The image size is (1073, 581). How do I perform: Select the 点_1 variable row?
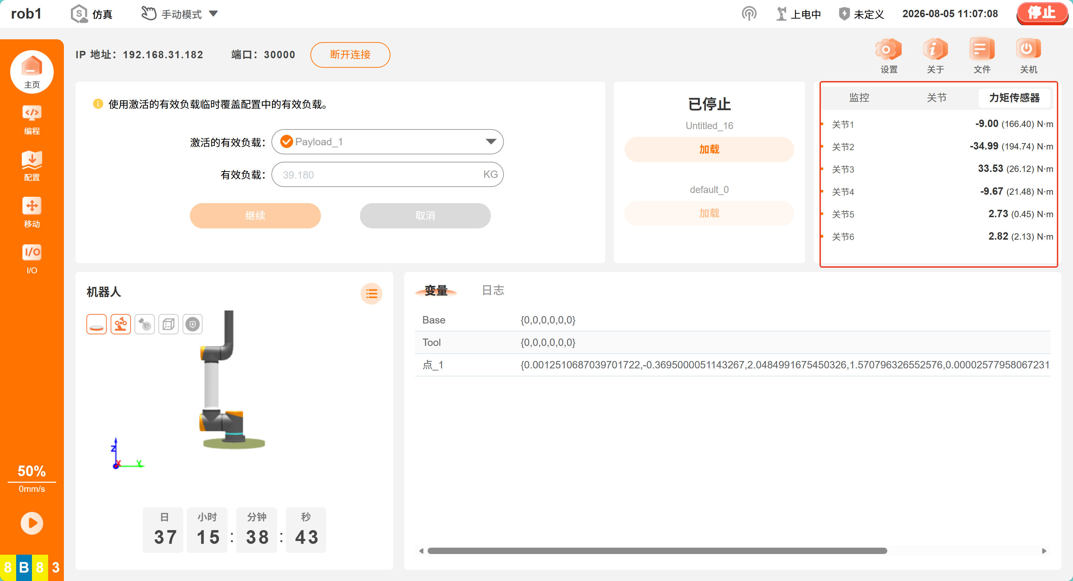click(733, 365)
